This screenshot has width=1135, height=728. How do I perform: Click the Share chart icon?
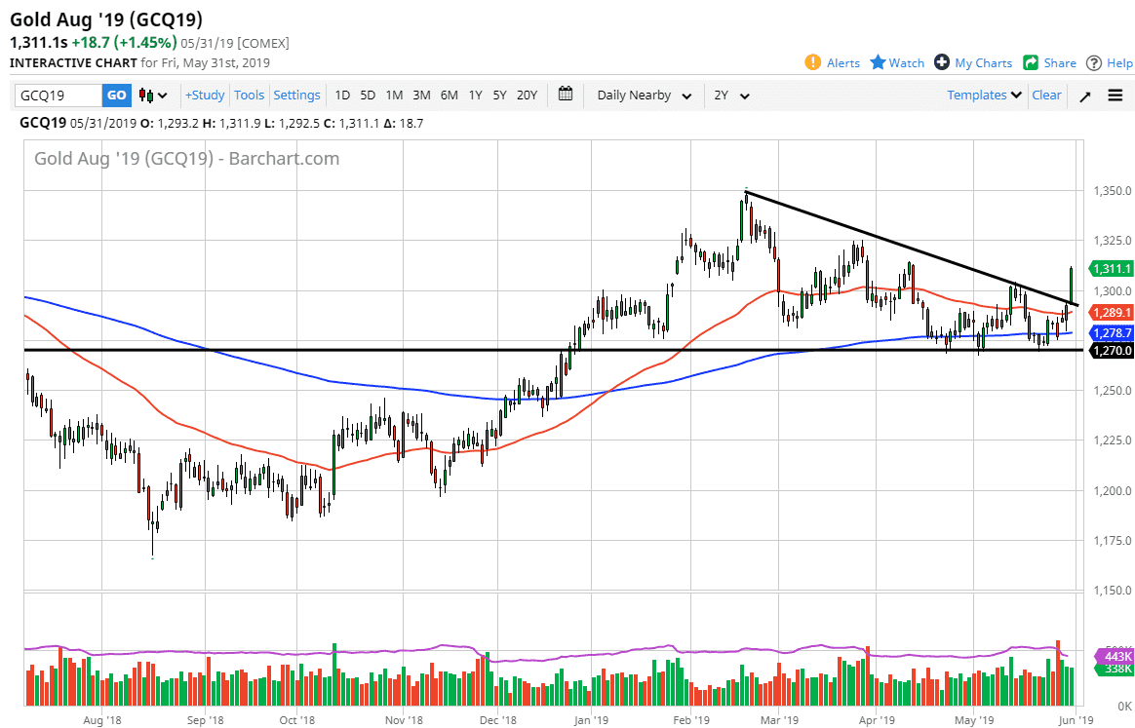click(1031, 62)
